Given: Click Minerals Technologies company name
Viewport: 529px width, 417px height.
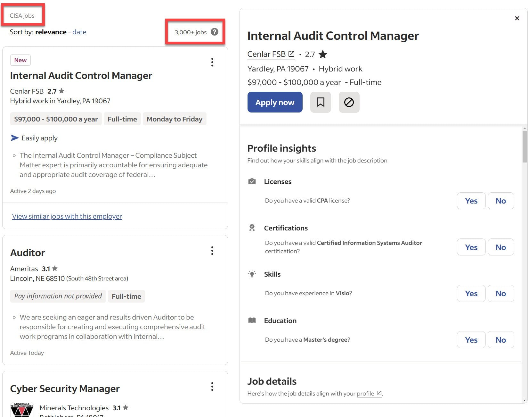Looking at the screenshot, I should tap(74, 408).
